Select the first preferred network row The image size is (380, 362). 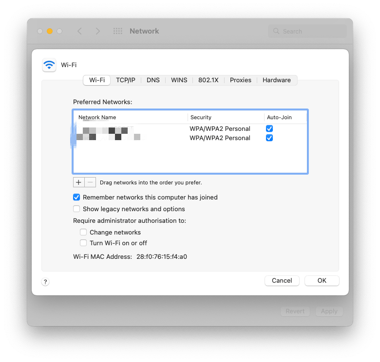click(190, 129)
